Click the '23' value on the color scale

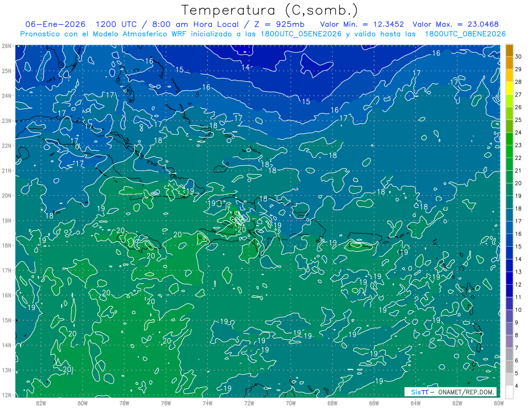(519, 145)
